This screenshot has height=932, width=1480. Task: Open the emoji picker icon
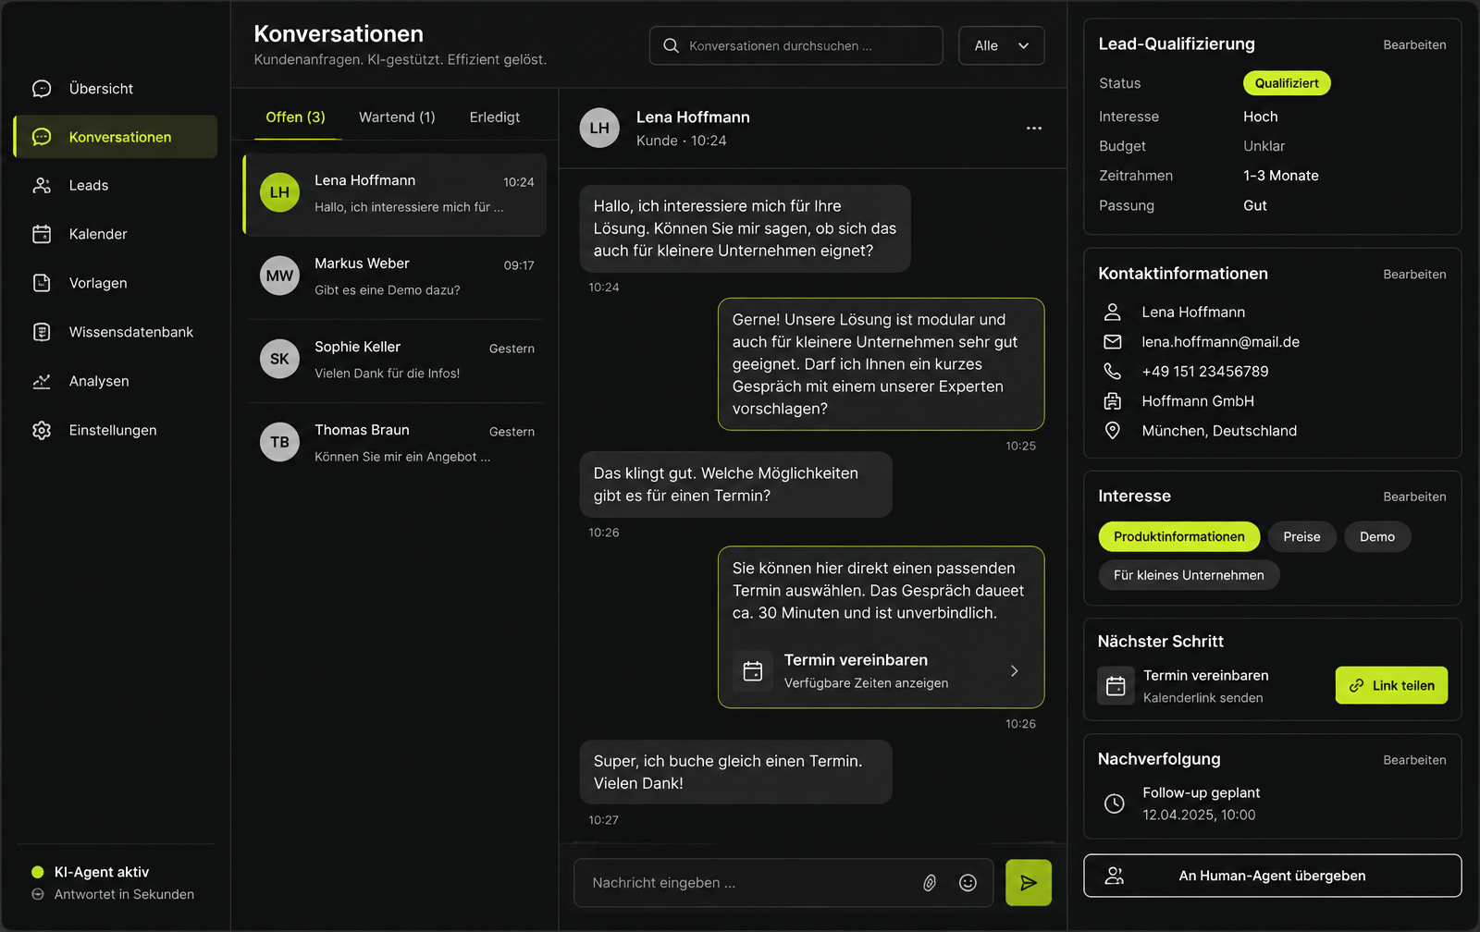click(x=968, y=883)
